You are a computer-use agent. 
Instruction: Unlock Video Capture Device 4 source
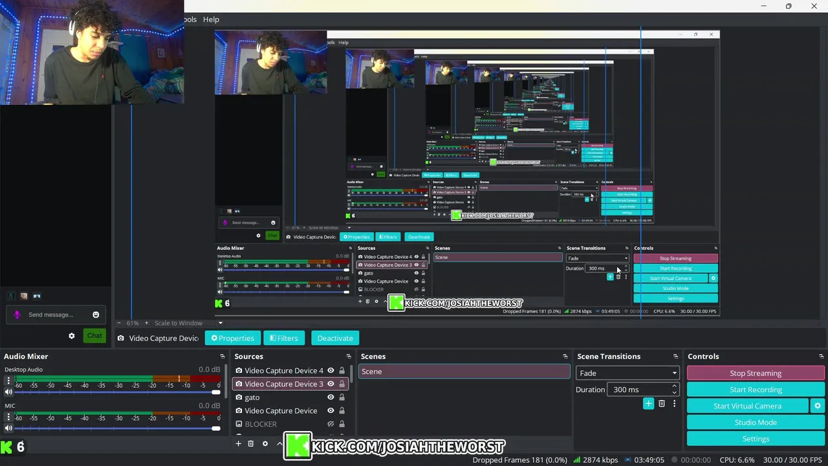pos(342,371)
